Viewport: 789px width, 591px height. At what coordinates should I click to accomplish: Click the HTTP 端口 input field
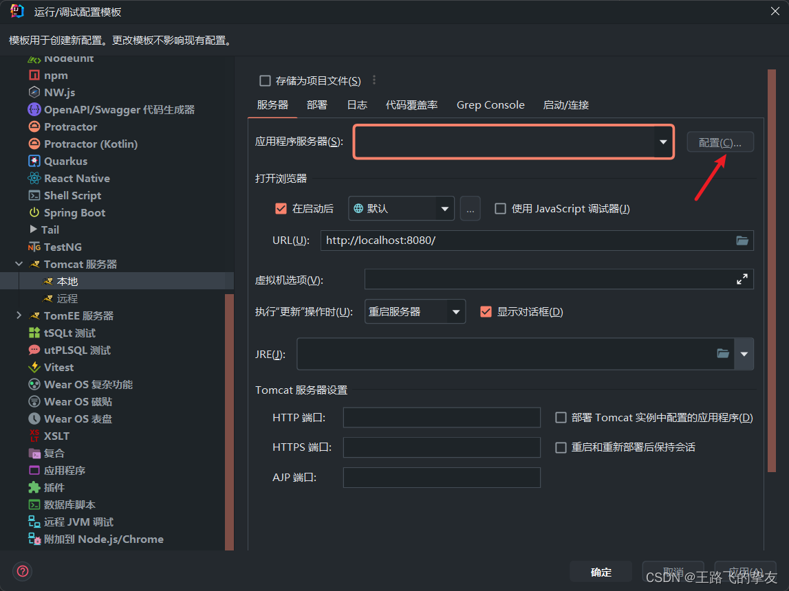pyautogui.click(x=442, y=418)
